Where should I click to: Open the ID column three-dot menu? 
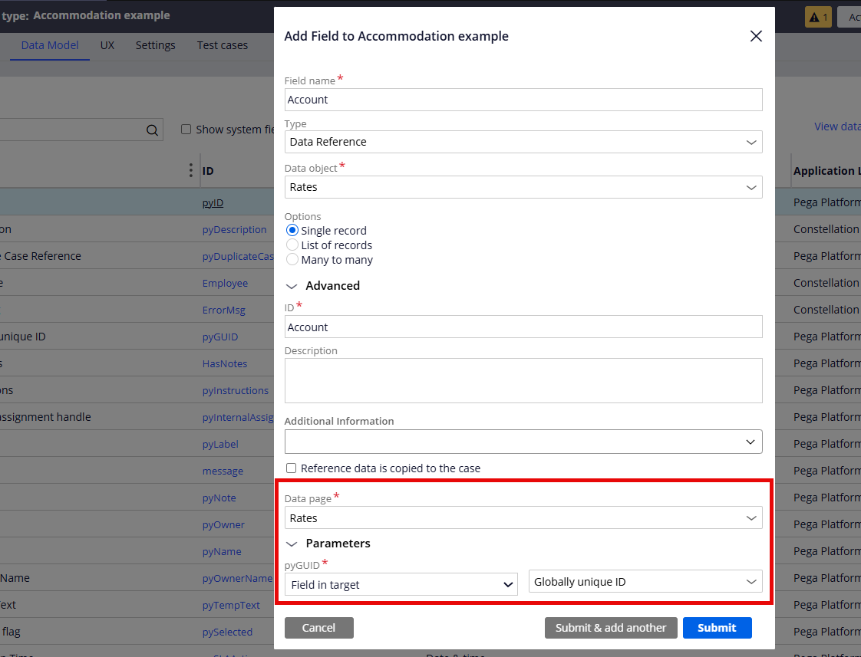pyautogui.click(x=190, y=170)
